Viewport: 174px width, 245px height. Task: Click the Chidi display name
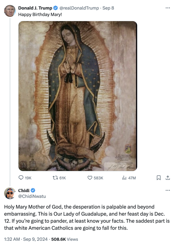pos(24,190)
